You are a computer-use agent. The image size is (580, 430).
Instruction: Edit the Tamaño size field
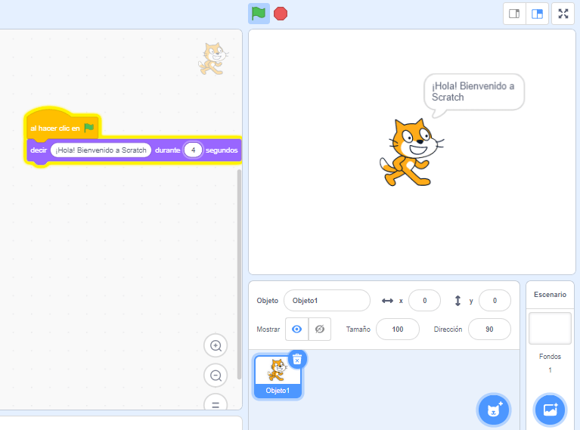click(398, 329)
